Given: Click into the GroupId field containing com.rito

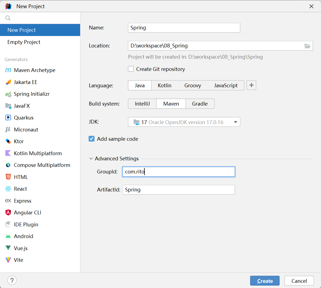Looking at the screenshot, I should pyautogui.click(x=179, y=172).
